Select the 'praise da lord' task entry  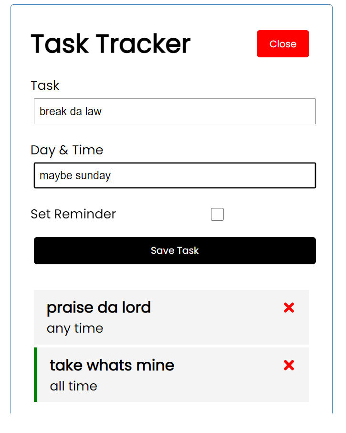[143, 317]
